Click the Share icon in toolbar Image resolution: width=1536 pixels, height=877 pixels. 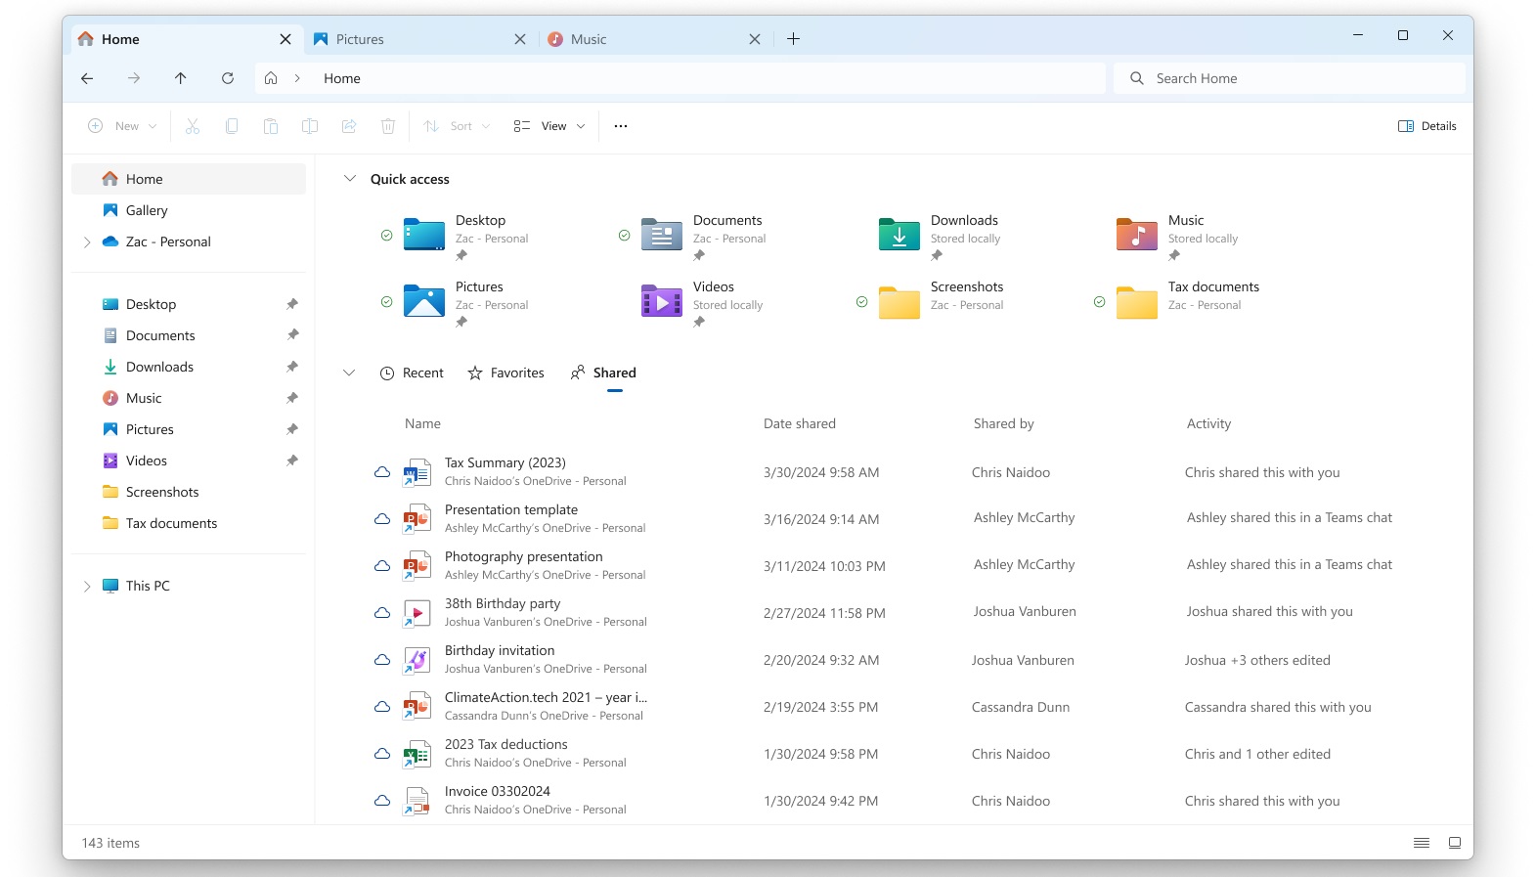pyautogui.click(x=349, y=126)
